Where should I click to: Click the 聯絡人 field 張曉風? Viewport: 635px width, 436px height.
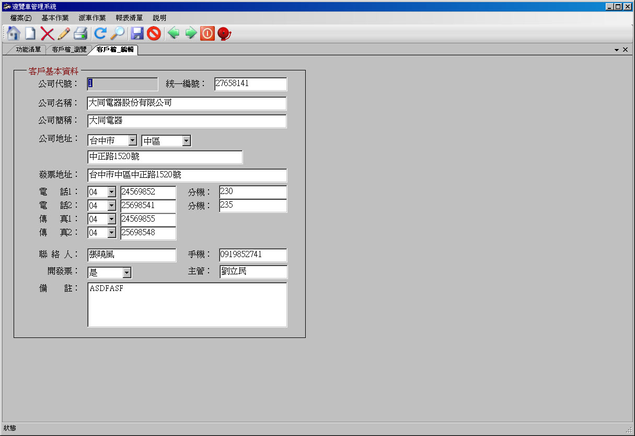coord(132,255)
